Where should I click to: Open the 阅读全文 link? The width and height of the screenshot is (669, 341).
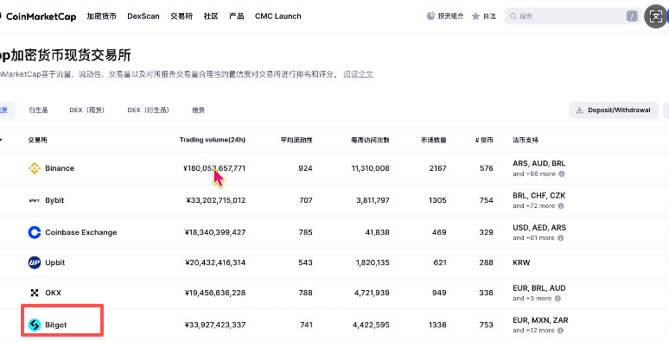pos(359,74)
